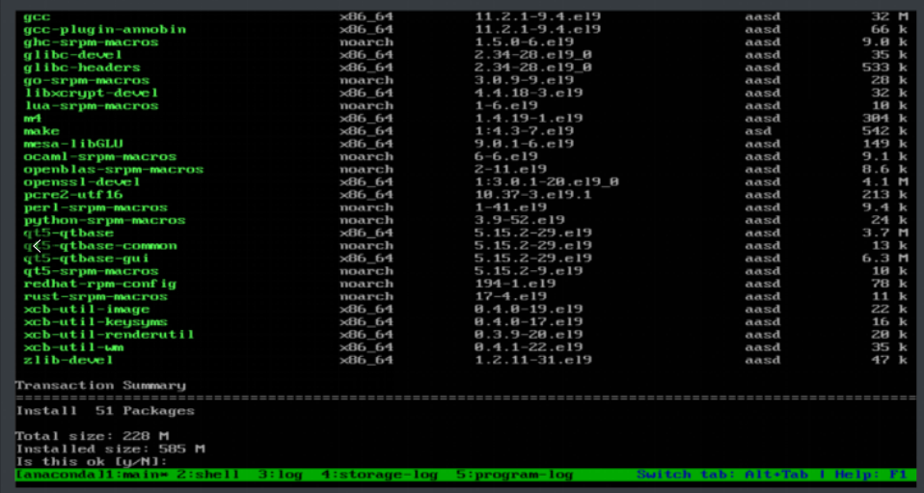Viewport: 924px width, 493px height.
Task: Click the 149 k size value
Action: 884,144
